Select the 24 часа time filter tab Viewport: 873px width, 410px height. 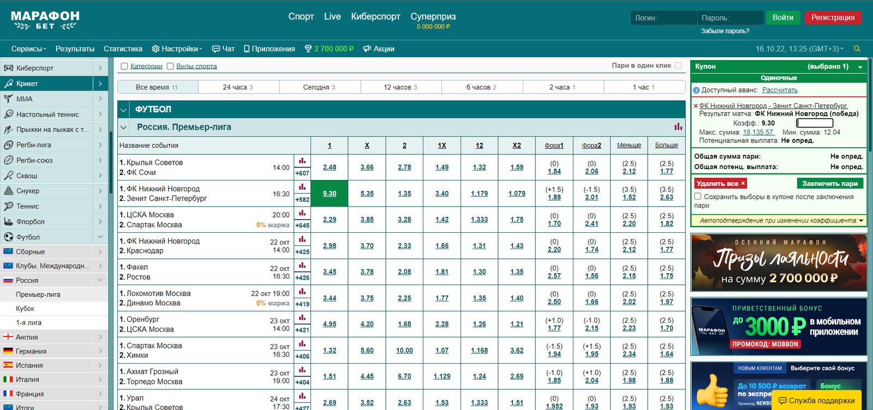[238, 87]
